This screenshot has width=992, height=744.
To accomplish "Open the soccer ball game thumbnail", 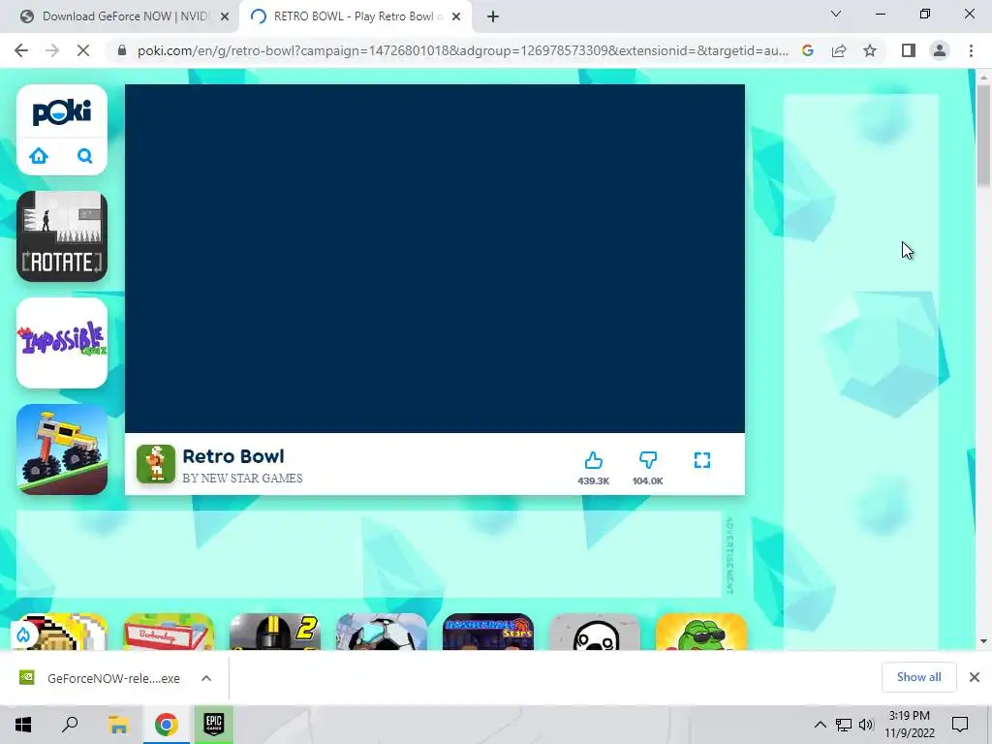I will click(x=382, y=632).
